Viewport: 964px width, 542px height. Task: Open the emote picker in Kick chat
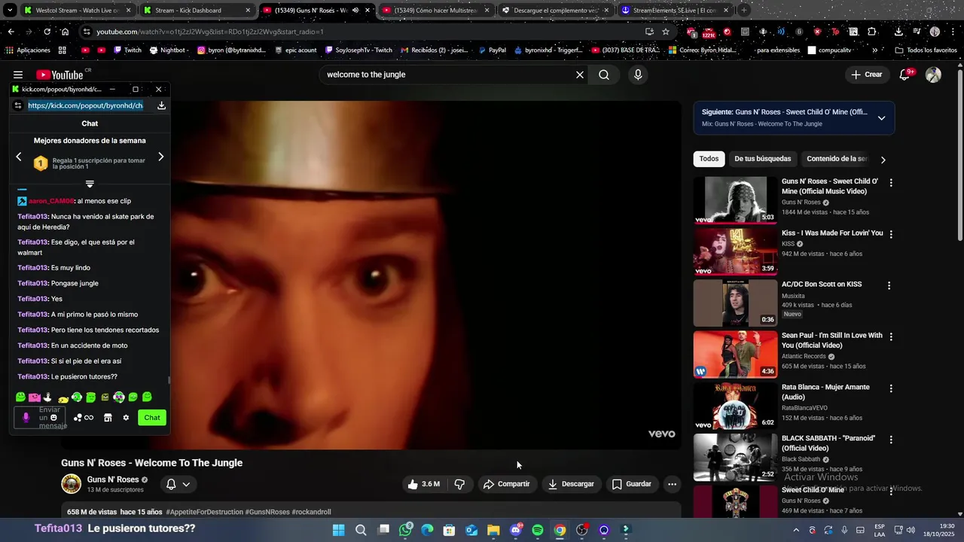coord(53,418)
